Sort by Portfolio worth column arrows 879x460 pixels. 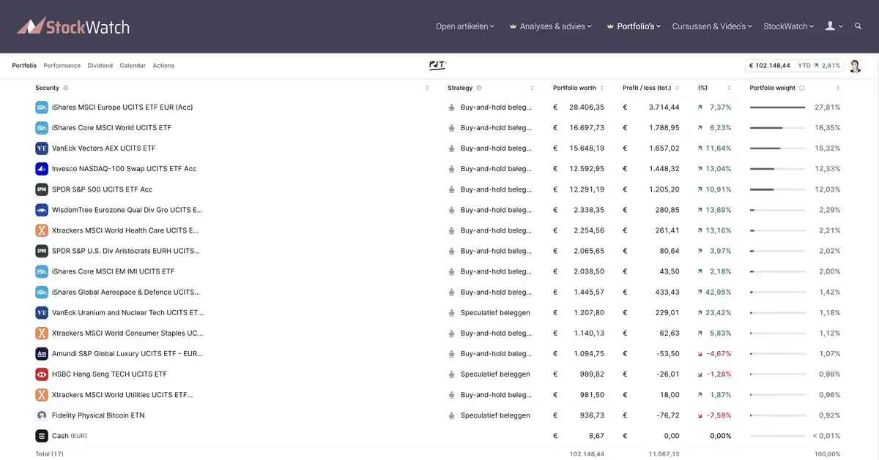[x=602, y=88]
